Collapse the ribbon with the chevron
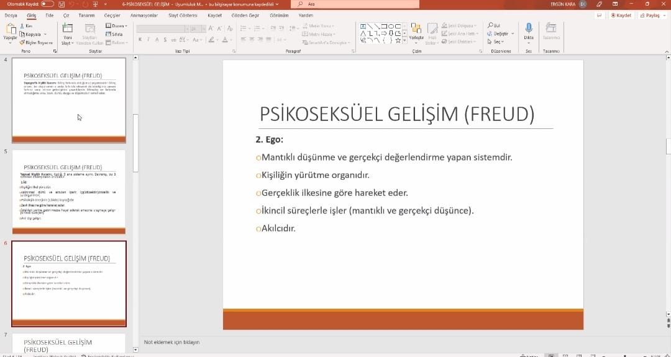 [667, 51]
